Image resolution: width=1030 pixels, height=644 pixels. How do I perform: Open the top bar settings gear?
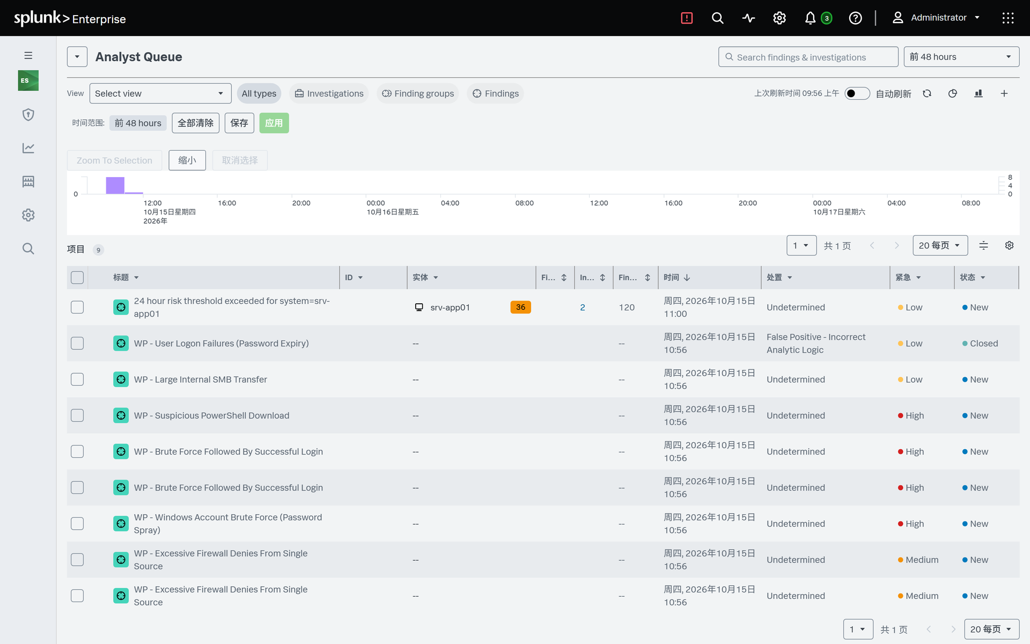pyautogui.click(x=779, y=18)
